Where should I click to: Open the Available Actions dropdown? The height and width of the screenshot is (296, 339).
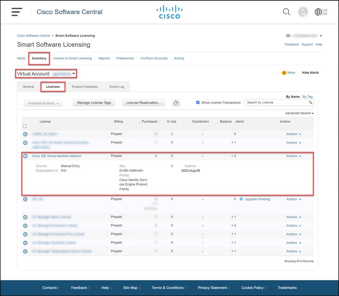[x=43, y=103]
